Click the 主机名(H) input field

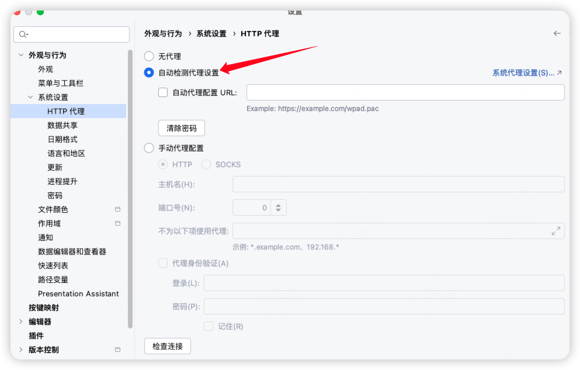point(398,184)
